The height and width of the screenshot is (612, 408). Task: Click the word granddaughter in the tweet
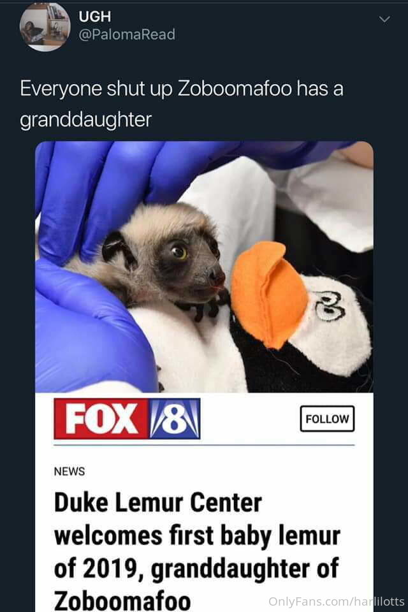[x=86, y=119]
